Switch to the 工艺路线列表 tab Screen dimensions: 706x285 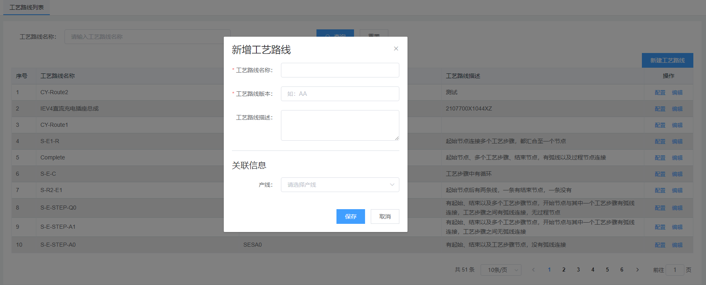[x=27, y=7]
